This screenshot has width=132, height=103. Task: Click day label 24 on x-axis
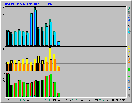coord(97,100)
